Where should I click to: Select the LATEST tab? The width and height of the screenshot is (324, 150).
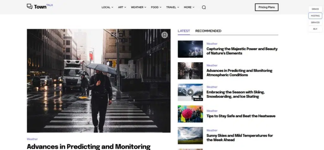tap(184, 31)
